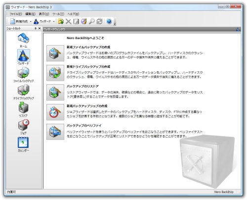Open the 編集(E) menu

31,14
